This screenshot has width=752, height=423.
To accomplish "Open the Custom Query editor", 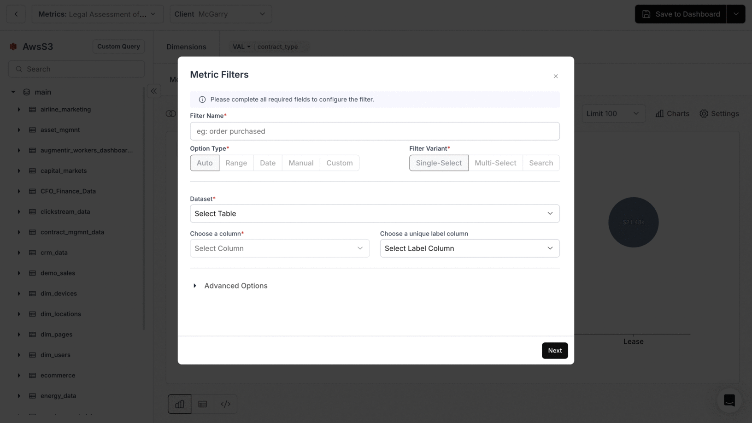I will [x=118, y=46].
